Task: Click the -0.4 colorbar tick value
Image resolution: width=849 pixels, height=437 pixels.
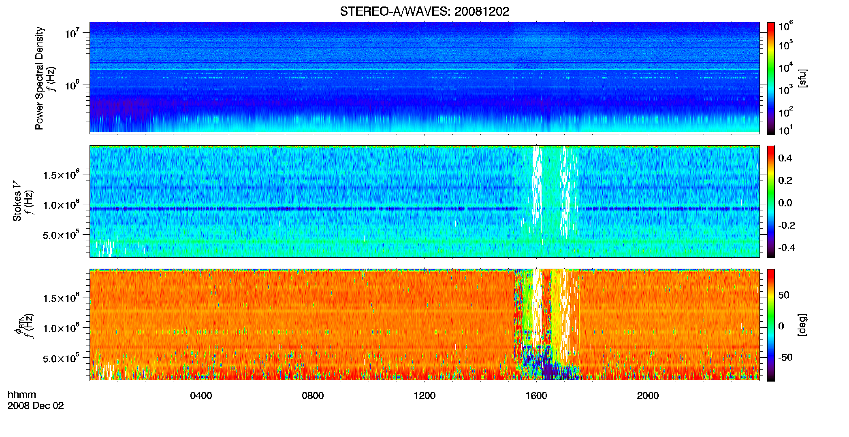Action: point(787,248)
